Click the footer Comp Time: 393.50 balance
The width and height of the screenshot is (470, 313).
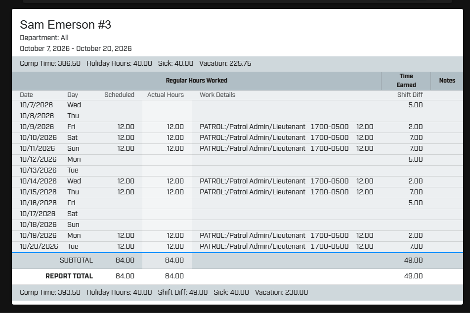coord(50,292)
